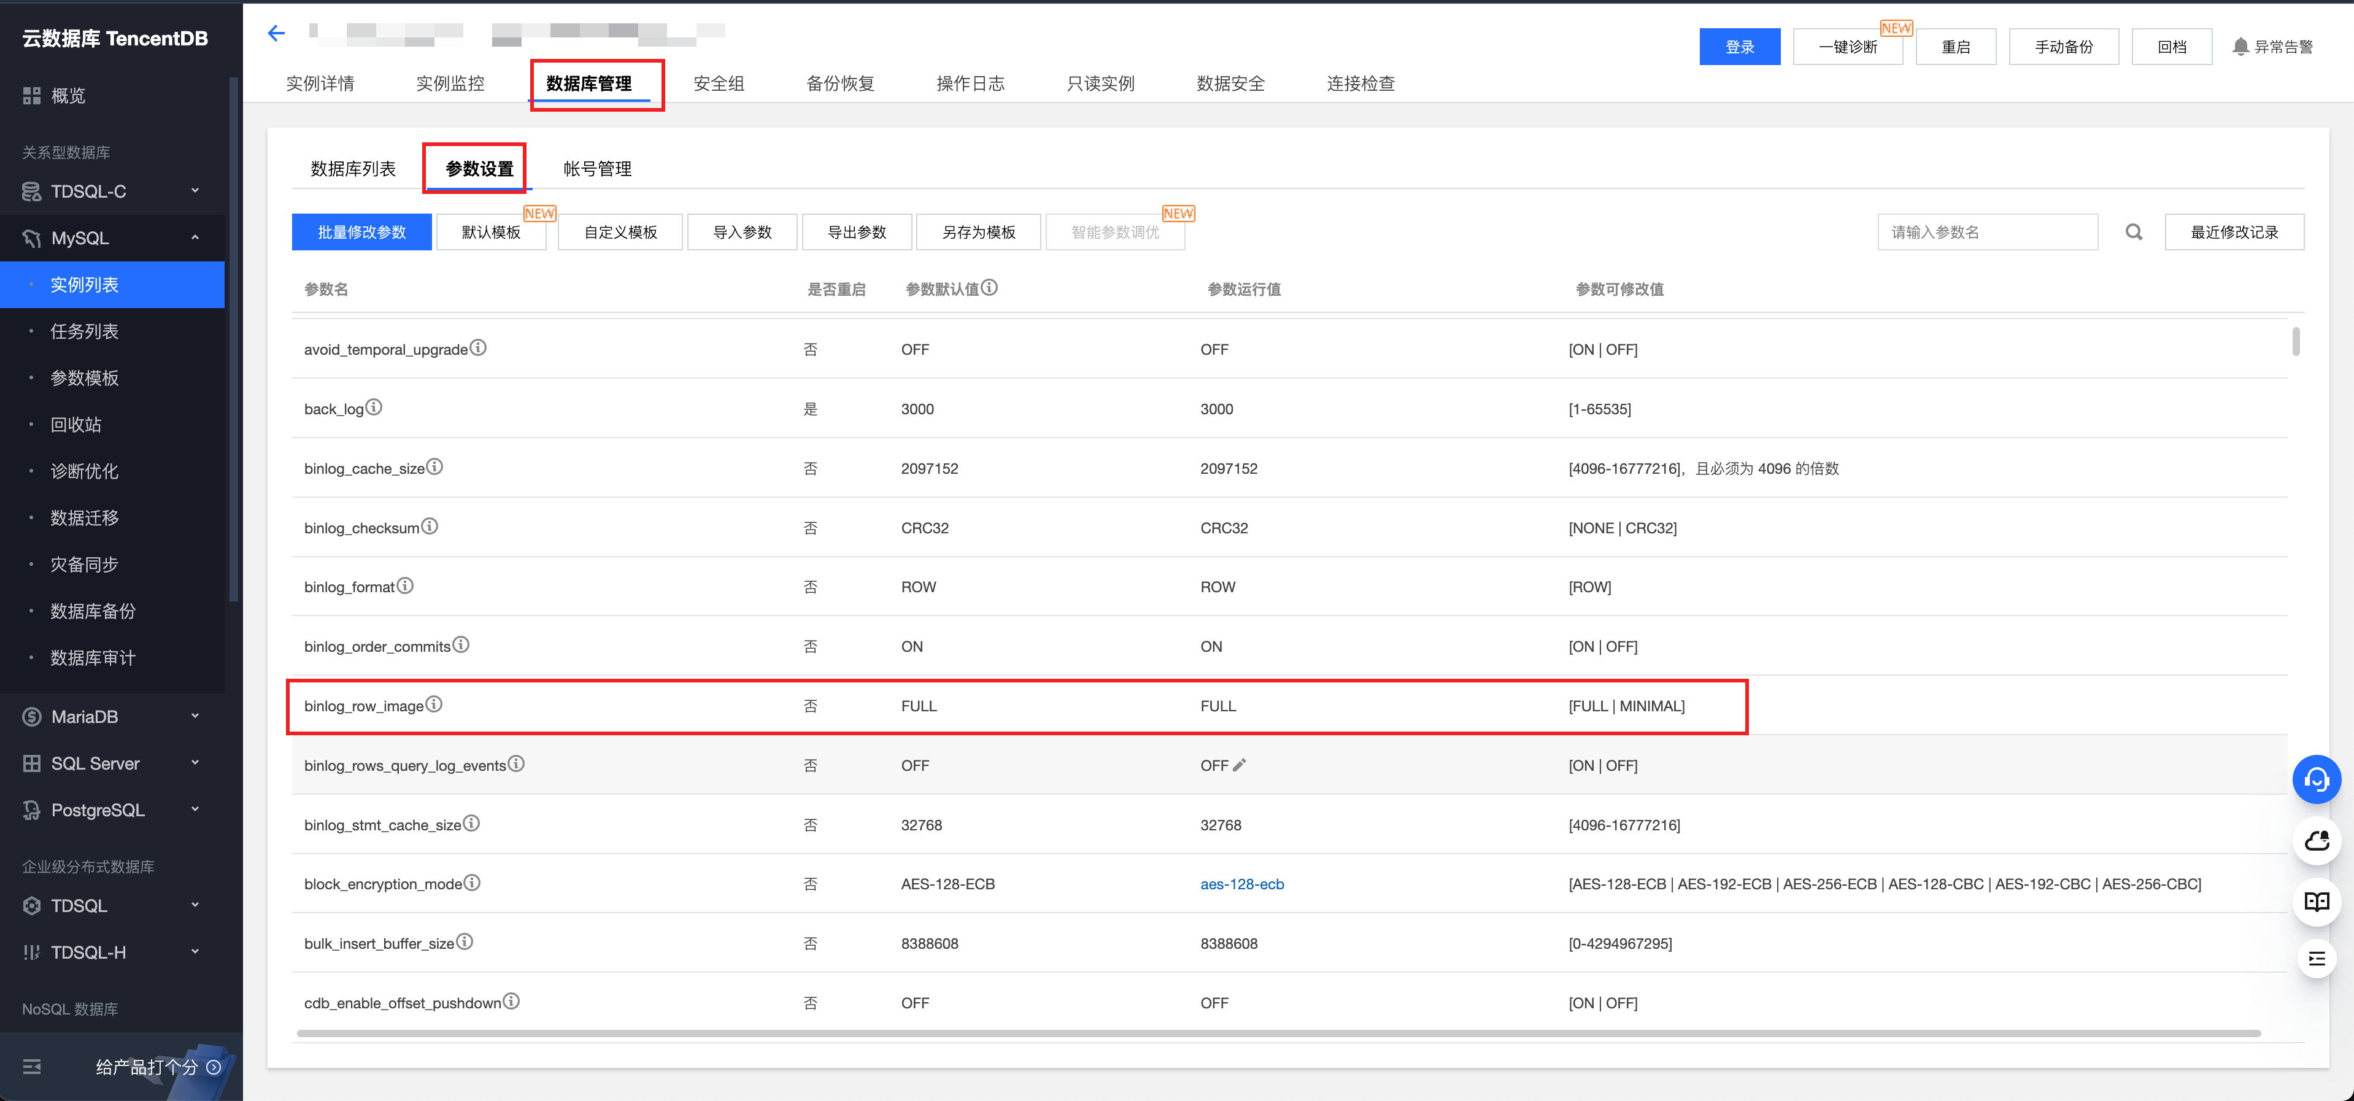The image size is (2354, 1101).
Task: Click the back arrow icon
Action: (x=276, y=34)
